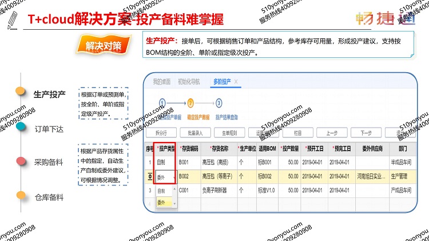The width and height of the screenshot is (429, 241).
Task: Click step 3 投产结果查询 circle
Action: tap(219, 103)
